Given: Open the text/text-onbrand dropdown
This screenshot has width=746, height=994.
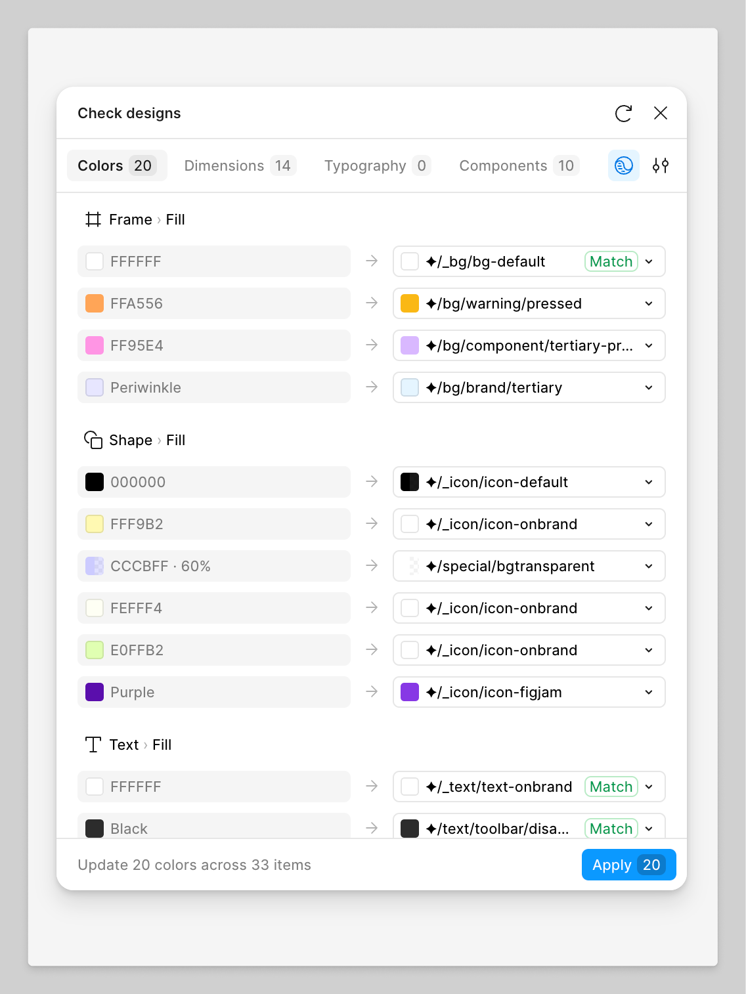Looking at the screenshot, I should 529,787.
